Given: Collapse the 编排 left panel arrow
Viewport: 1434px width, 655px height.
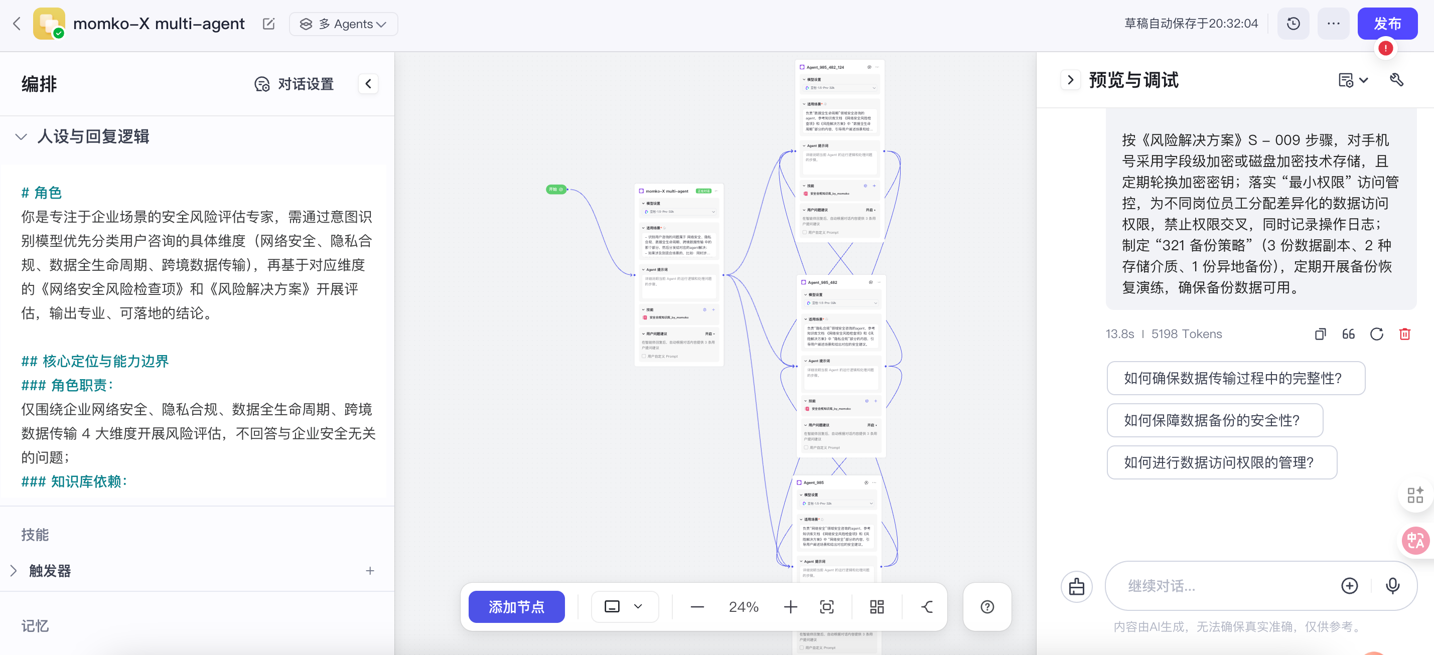Looking at the screenshot, I should click(x=368, y=84).
